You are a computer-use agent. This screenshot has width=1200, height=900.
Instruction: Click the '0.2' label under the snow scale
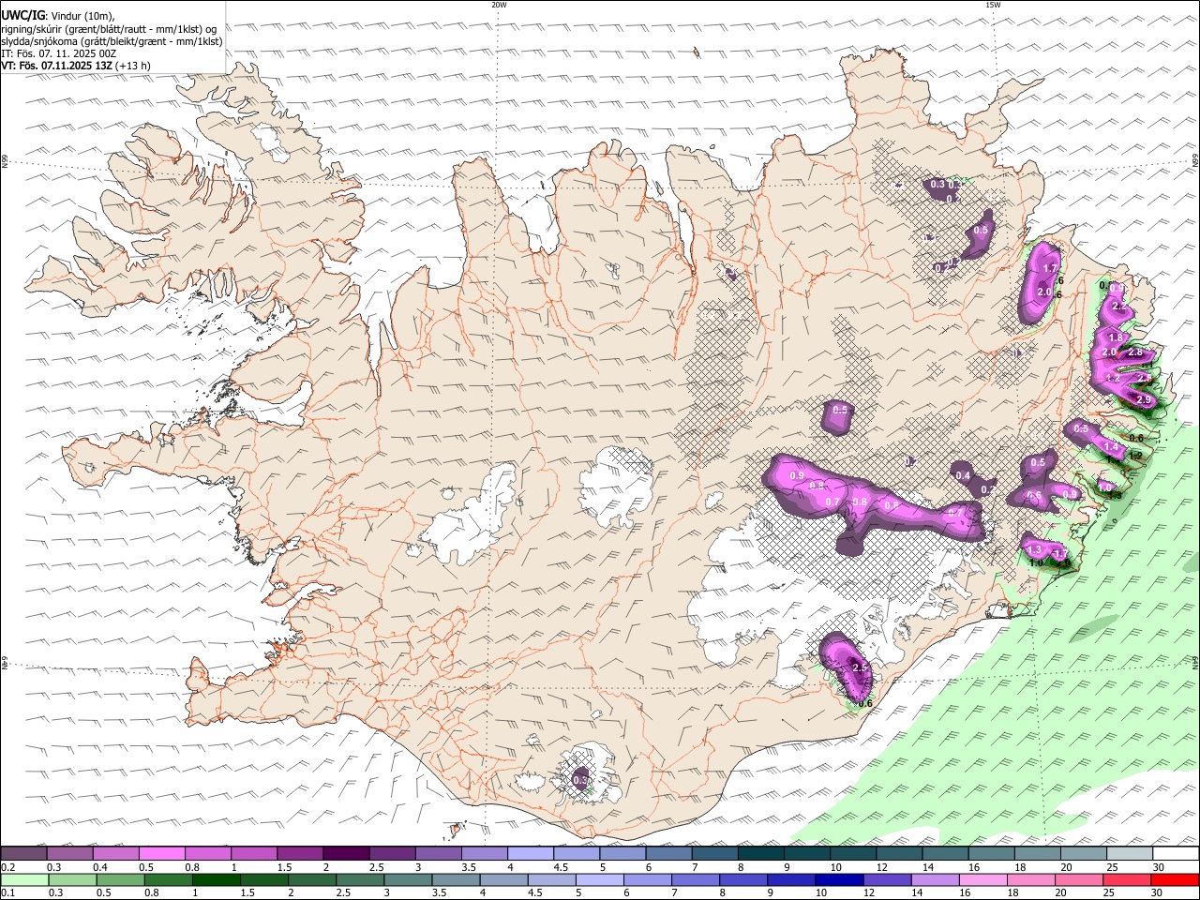click(7, 867)
